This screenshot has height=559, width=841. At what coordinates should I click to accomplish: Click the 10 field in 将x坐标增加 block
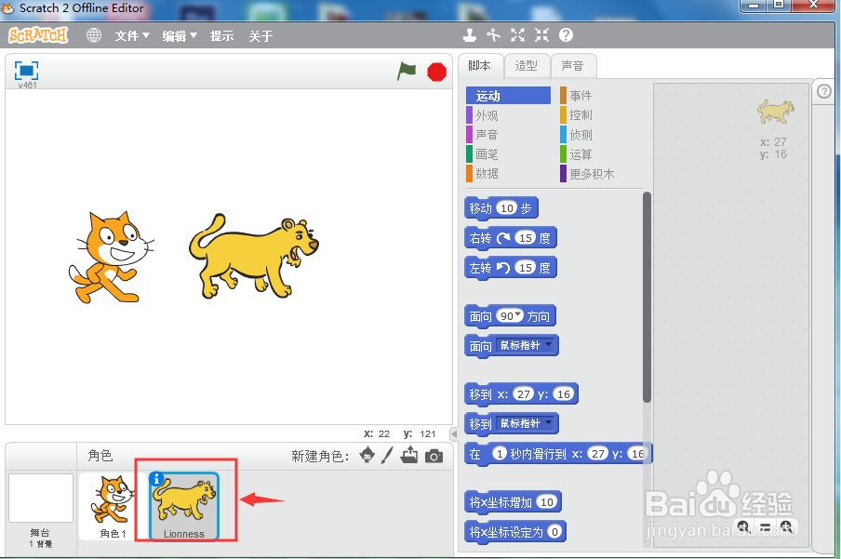point(546,502)
